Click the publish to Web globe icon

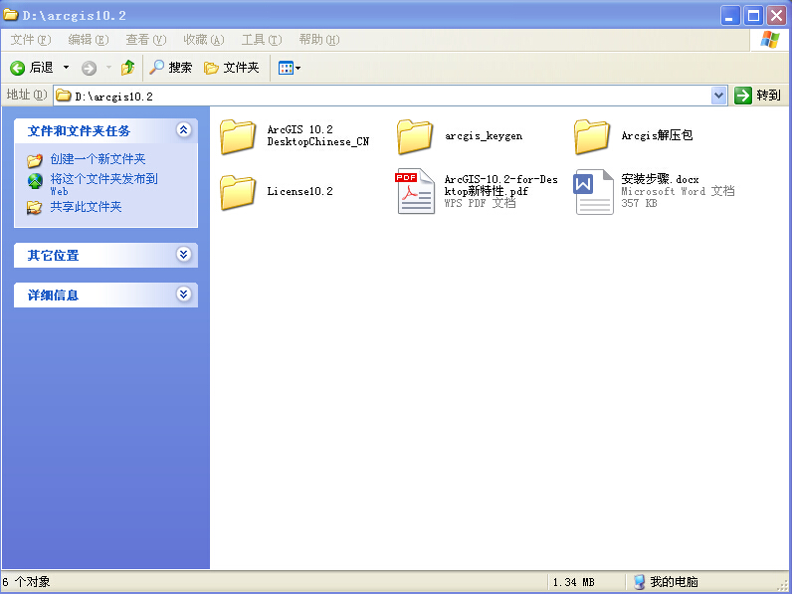[35, 181]
